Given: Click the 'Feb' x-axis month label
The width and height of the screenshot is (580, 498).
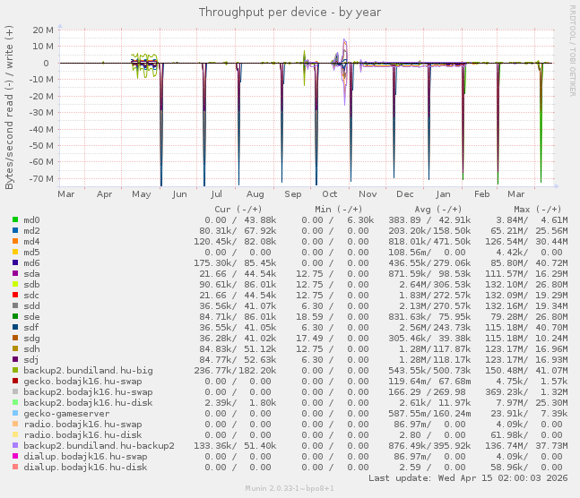Looking at the screenshot, I should 481,194.
